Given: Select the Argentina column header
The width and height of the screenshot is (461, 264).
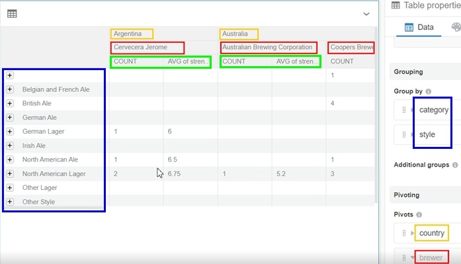Looking at the screenshot, I should coord(128,34).
